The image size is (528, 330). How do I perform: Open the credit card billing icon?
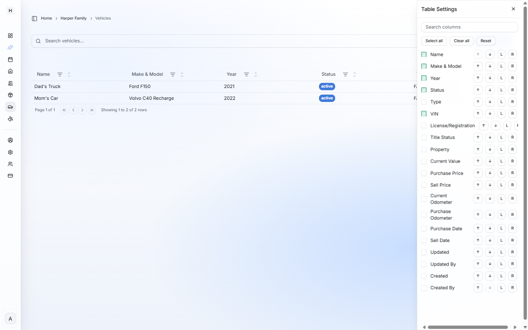pos(10,176)
